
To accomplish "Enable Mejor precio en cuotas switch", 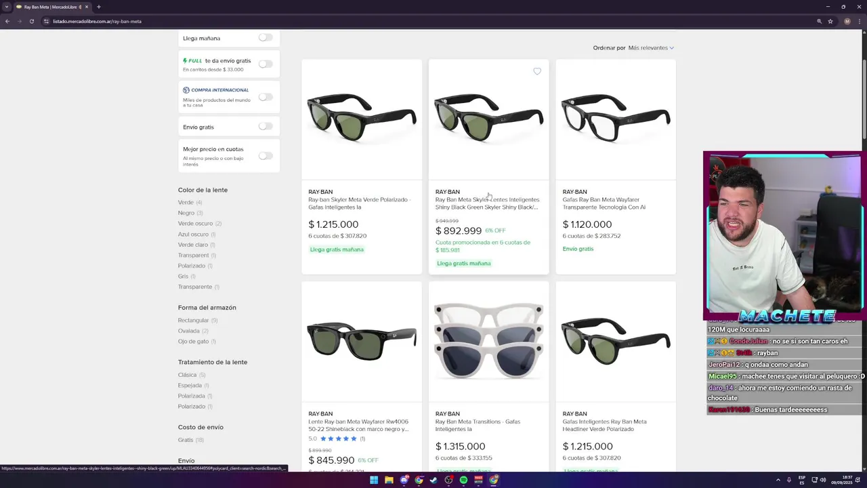I will coord(266,156).
